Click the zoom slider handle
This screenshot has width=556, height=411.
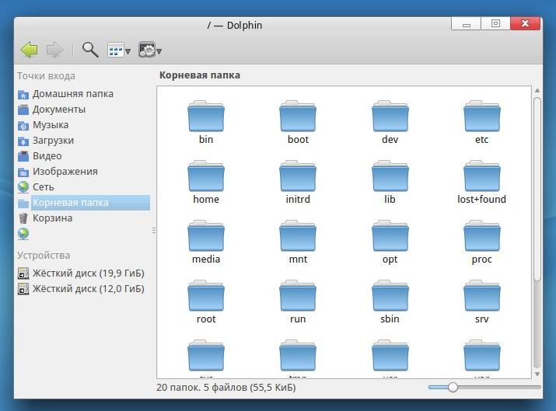pyautogui.click(x=453, y=387)
